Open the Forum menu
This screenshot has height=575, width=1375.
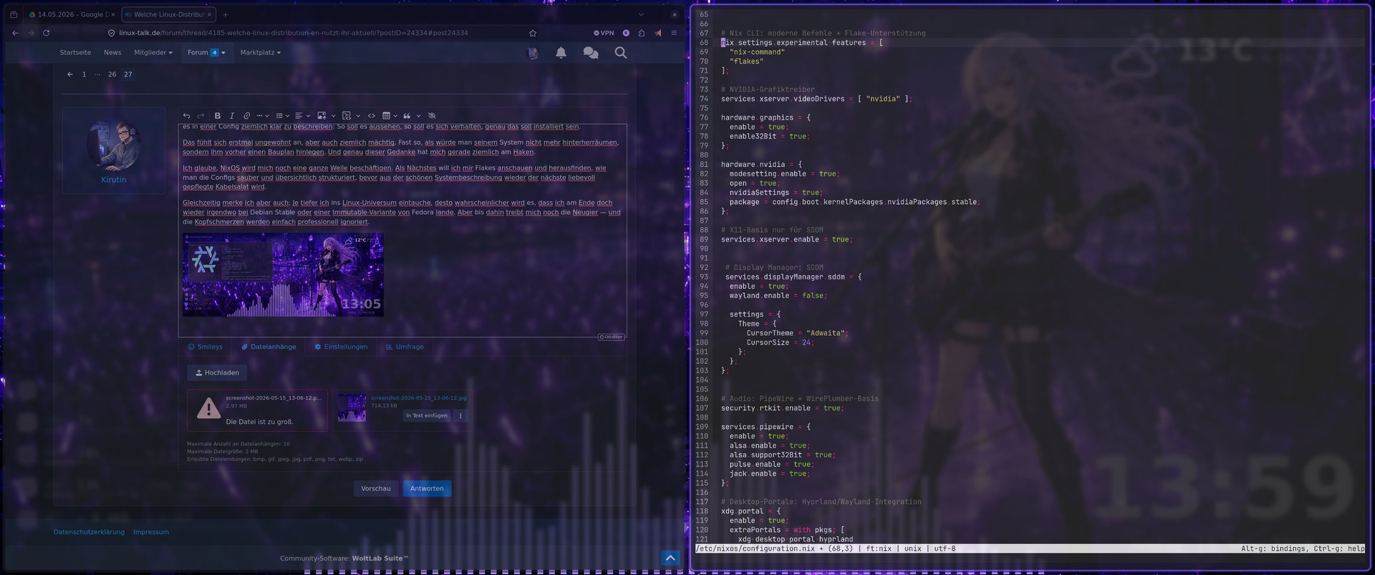206,52
